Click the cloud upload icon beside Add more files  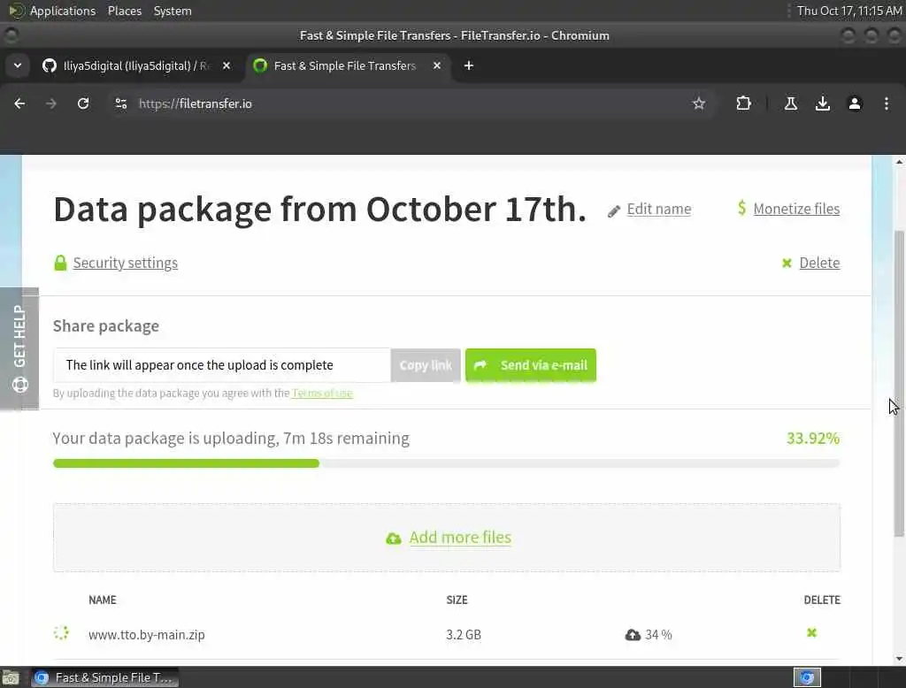(x=394, y=539)
